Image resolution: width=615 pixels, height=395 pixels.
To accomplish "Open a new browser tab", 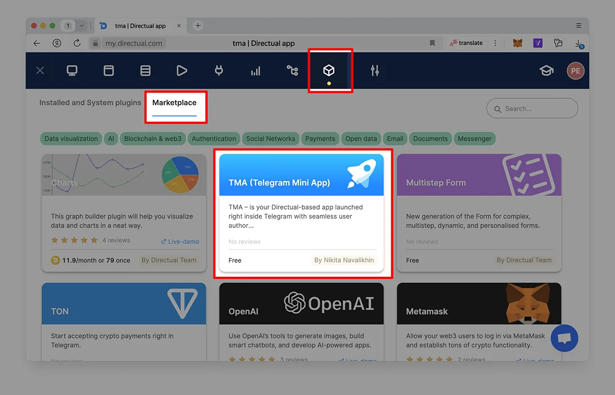I will (198, 26).
